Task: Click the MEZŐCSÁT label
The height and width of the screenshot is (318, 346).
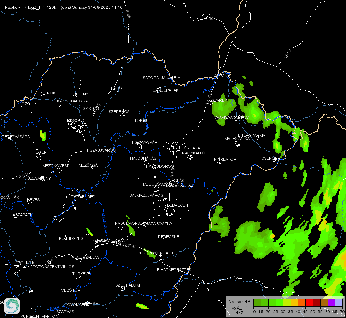Action: [89, 165]
